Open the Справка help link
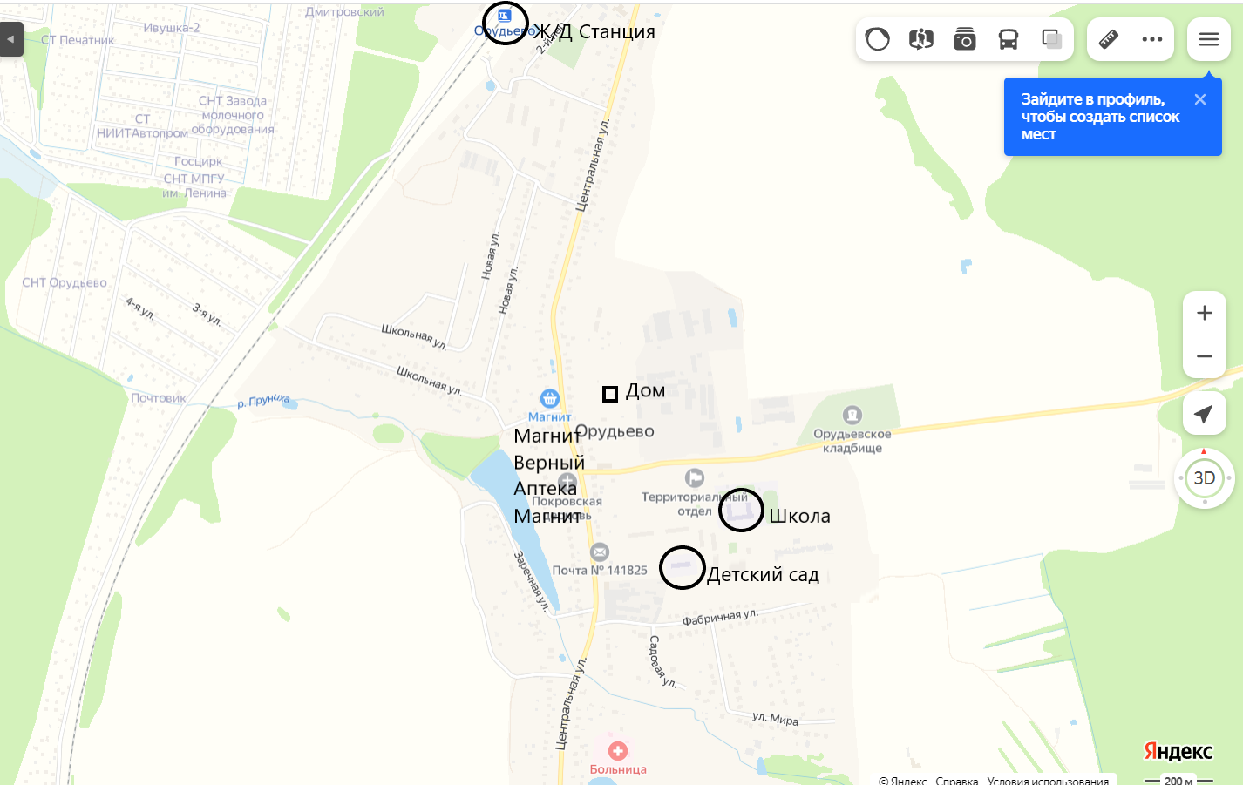This screenshot has height=785, width=1243. pos(956,781)
